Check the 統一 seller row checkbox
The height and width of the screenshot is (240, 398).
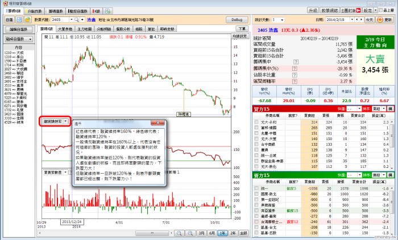(x=256, y=188)
